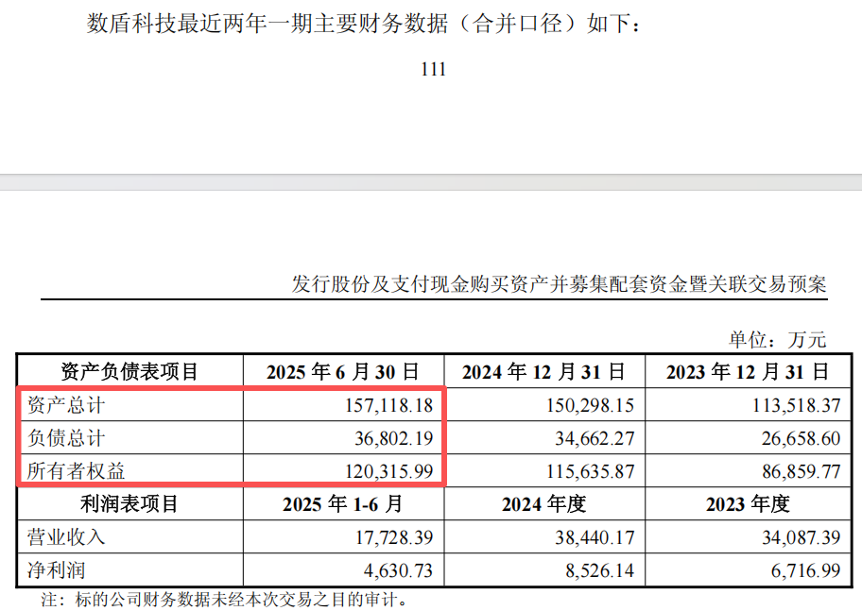Click the 资产总计 row label
The width and height of the screenshot is (862, 611).
(66, 405)
